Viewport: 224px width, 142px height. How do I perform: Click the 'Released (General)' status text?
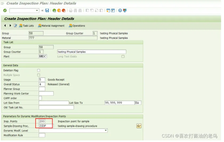click(x=59, y=84)
